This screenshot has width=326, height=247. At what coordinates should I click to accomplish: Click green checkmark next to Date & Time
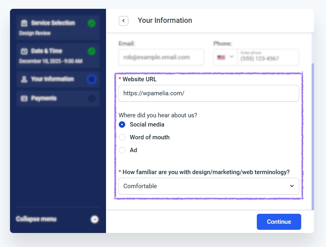click(x=92, y=51)
